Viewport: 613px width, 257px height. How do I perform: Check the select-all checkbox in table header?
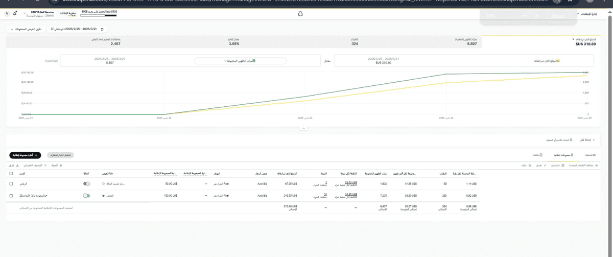pyautogui.click(x=11, y=174)
